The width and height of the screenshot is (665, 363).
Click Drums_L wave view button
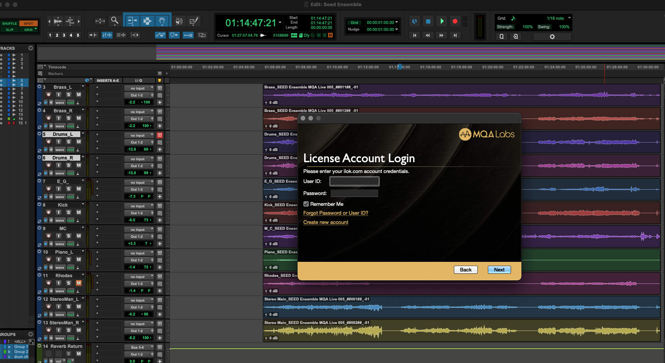(x=60, y=150)
